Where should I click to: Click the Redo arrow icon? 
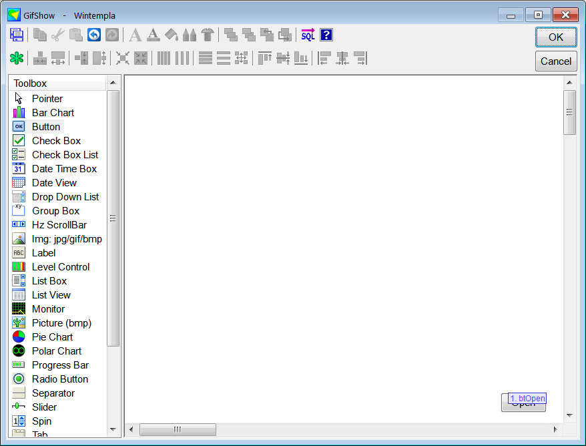(112, 35)
